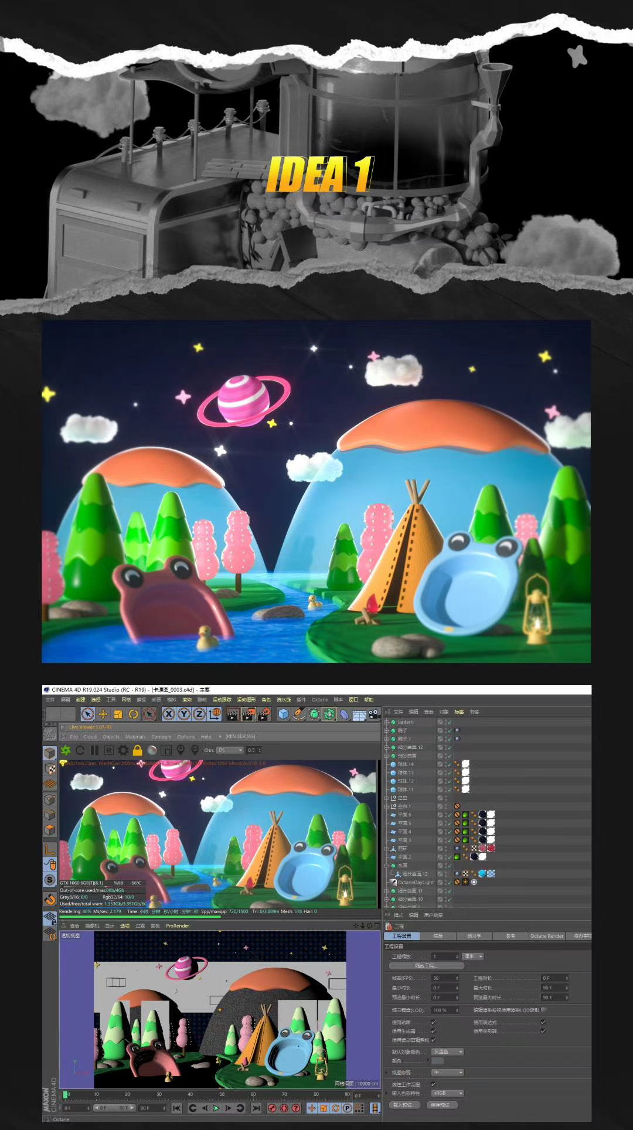Switch to the Octane Render tab
This screenshot has width=633, height=1130.
click(x=546, y=936)
